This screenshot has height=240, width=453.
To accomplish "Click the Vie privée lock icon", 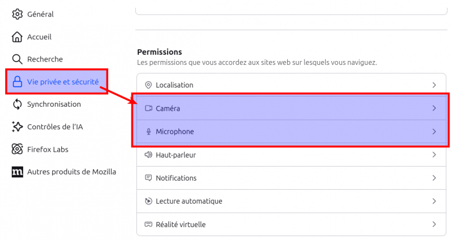I will pyautogui.click(x=17, y=82).
